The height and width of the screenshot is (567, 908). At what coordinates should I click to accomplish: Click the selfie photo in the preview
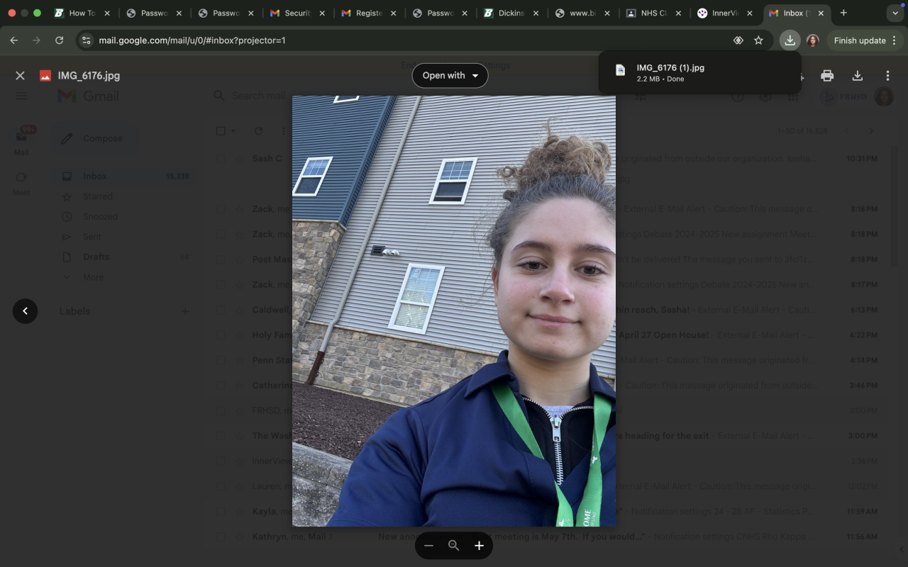point(454,312)
